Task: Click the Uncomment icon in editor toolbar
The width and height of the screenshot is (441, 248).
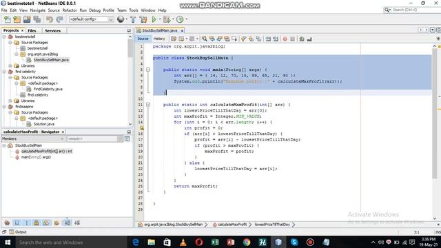Action: point(309,39)
